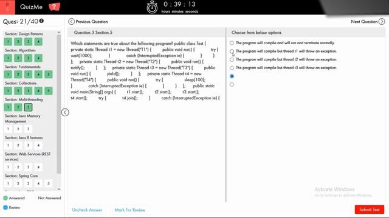Open Multi-threading question 1

click(8, 107)
